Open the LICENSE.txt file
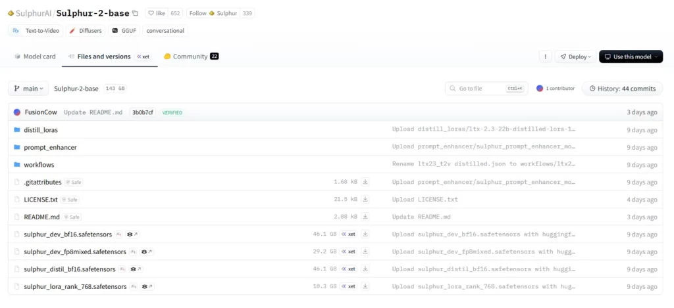 tap(41, 200)
